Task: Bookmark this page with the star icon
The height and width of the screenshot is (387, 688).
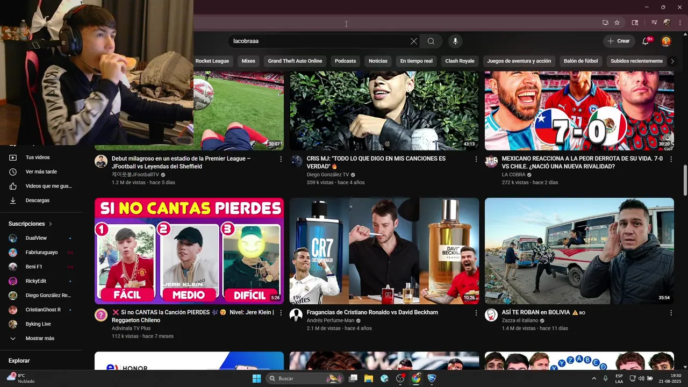Action: pyautogui.click(x=617, y=23)
